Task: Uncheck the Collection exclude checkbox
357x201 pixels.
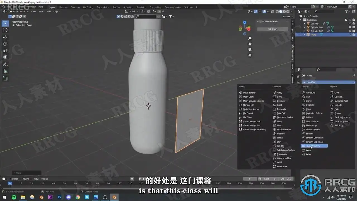Action: (x=346, y=20)
